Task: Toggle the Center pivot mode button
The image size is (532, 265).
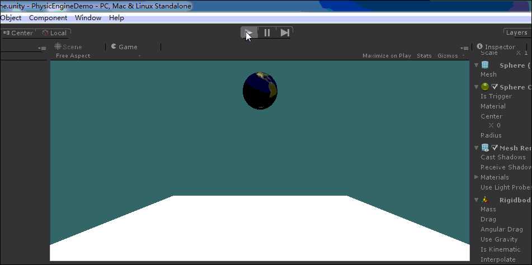Action: 18,33
